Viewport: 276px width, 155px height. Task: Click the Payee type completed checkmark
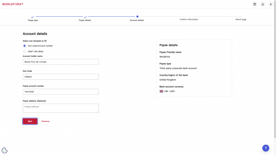coord(33,16)
